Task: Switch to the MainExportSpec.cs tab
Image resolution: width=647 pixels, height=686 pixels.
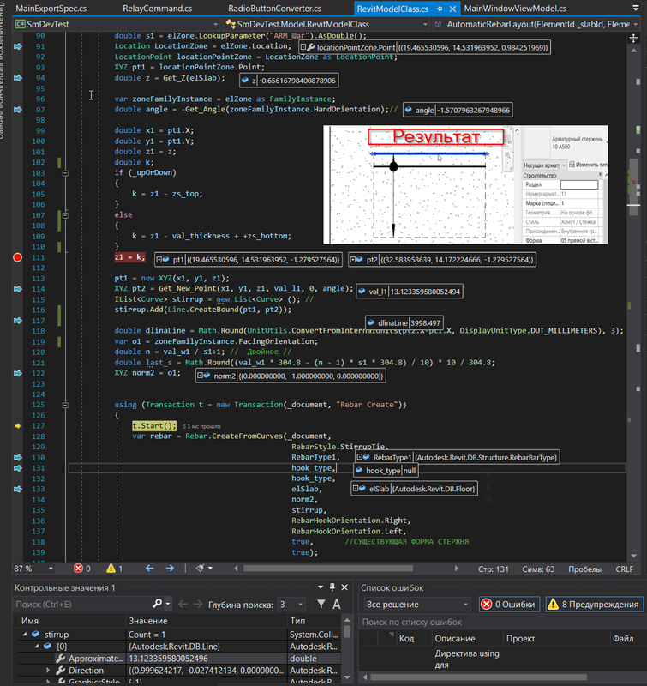Action: (51, 9)
